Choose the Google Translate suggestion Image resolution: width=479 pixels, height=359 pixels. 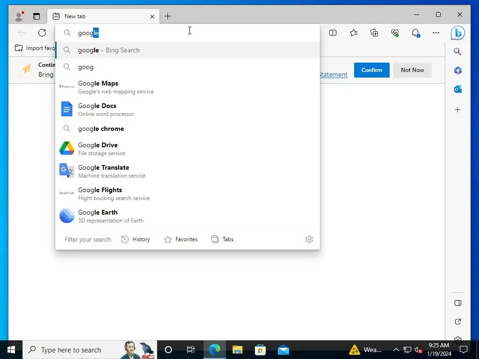pos(188,171)
